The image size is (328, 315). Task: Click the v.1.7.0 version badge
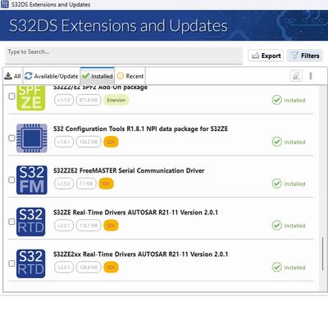click(64, 100)
